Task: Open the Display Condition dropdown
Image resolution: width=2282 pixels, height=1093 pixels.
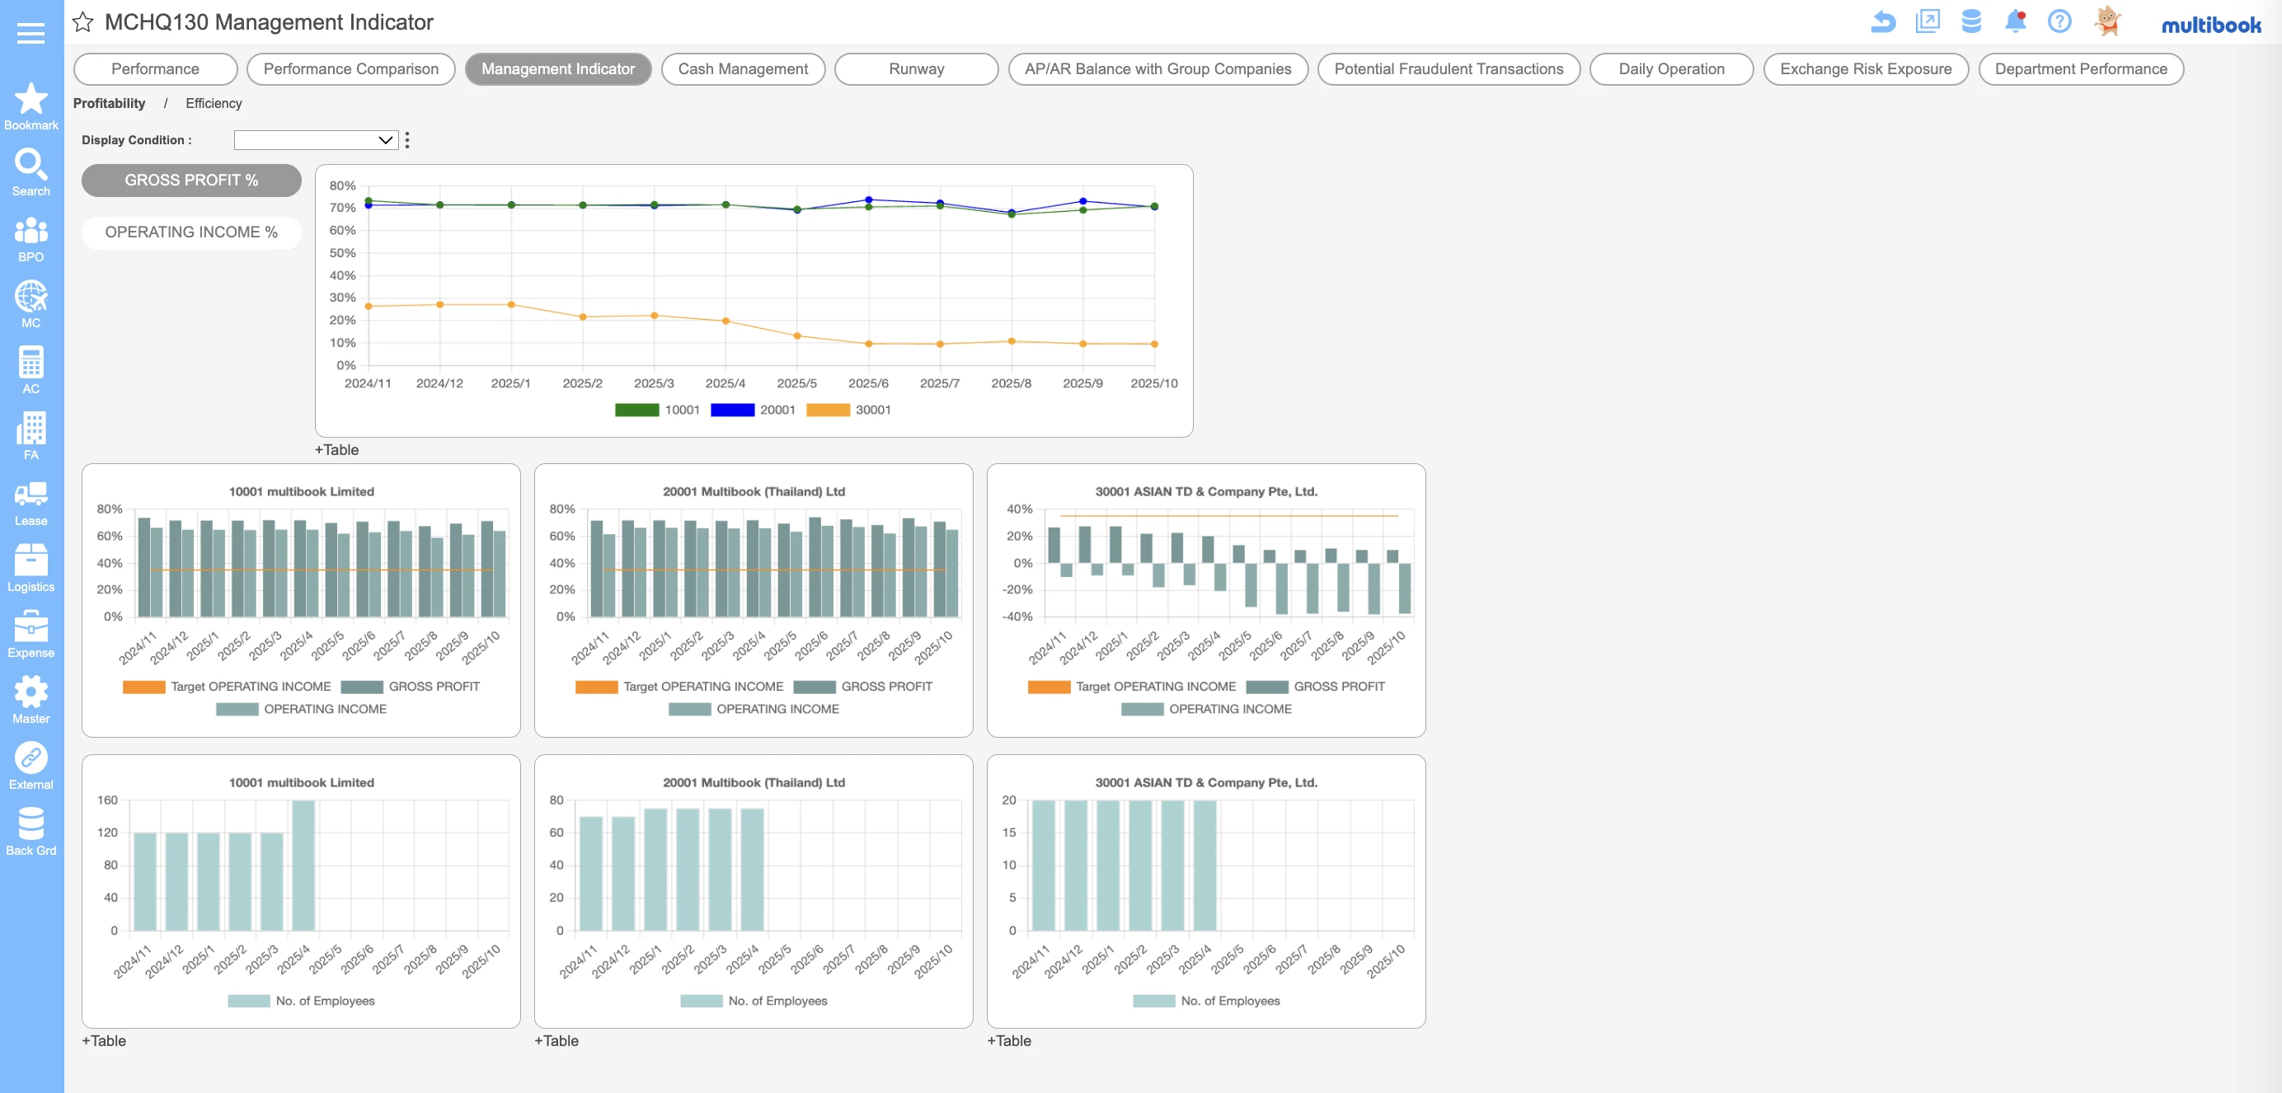Action: click(x=316, y=140)
